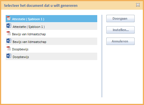
Task: Select the highlighted Attestatie ( Sjabloon 1 ) PDF entry
Action: pos(51,19)
